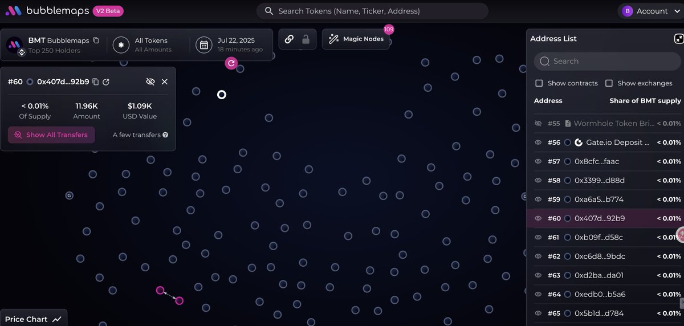
Task: Click the lower pink connected bubble node
Action: click(x=180, y=300)
